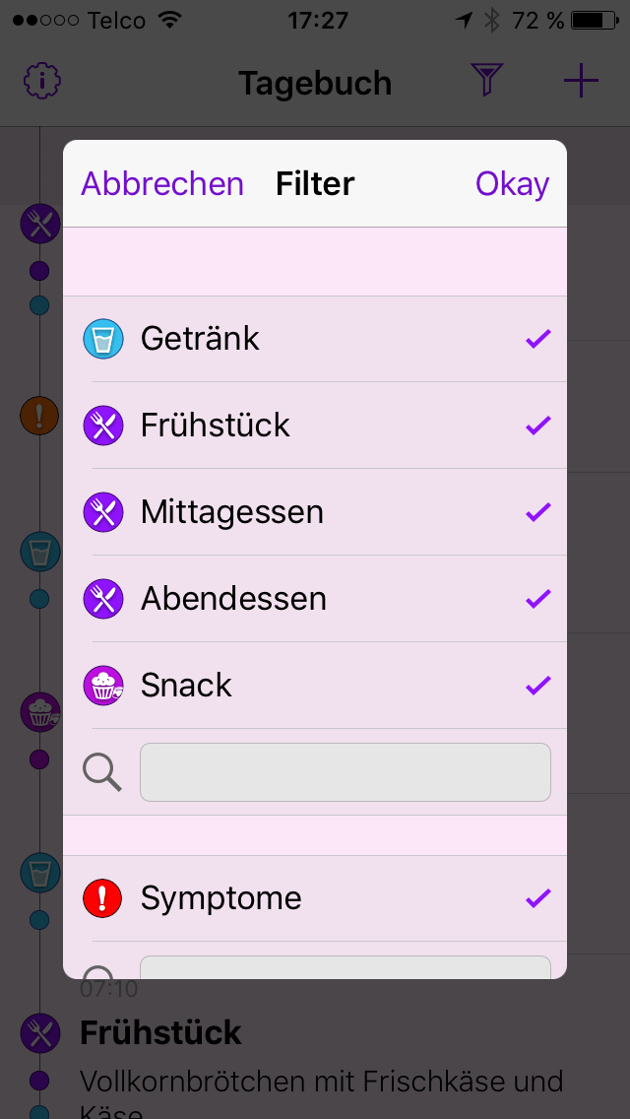Viewport: 630px width, 1119px height.
Task: Tap the Mittagessen cutlery icon
Action: pyautogui.click(x=103, y=512)
